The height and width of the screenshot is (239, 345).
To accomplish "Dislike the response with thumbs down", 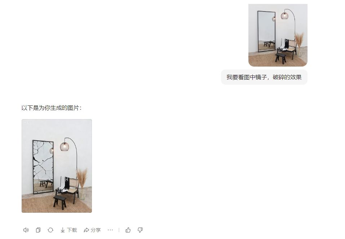I will 140,230.
